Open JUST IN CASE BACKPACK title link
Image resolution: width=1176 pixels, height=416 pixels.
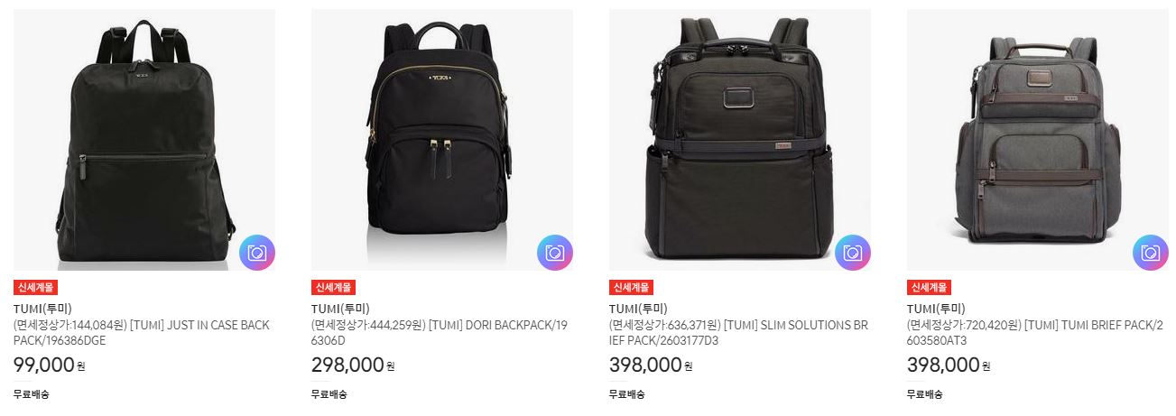point(143,333)
